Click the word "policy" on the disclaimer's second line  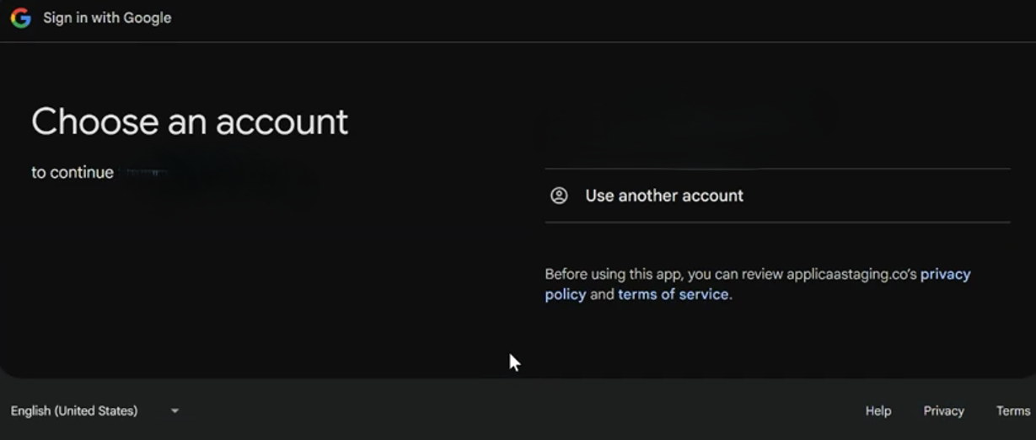[x=565, y=294]
